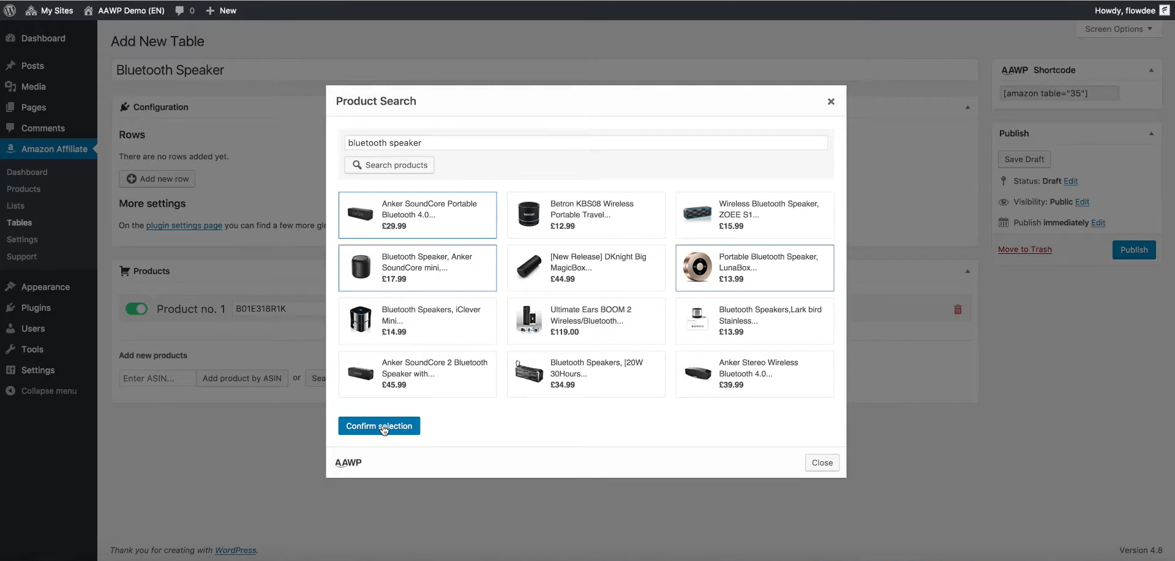Click Confirm selection button

click(379, 426)
